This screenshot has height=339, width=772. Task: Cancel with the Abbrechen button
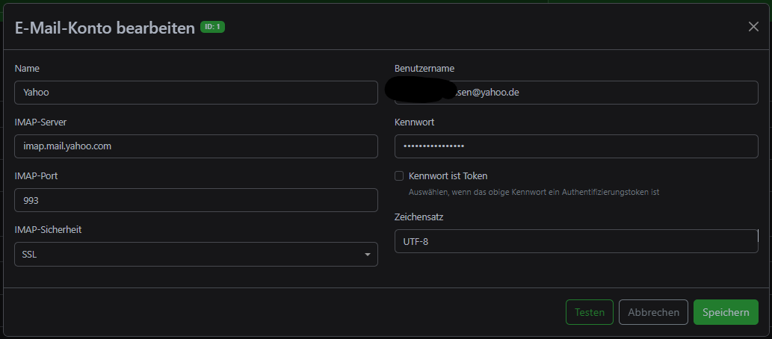[653, 312]
